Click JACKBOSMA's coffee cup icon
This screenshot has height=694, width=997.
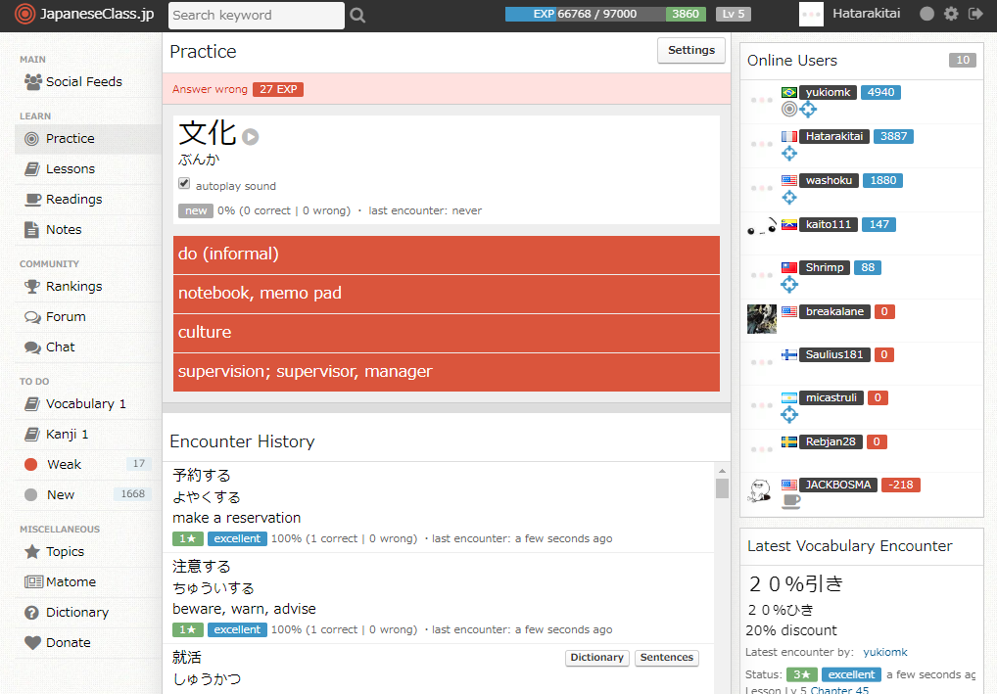790,502
